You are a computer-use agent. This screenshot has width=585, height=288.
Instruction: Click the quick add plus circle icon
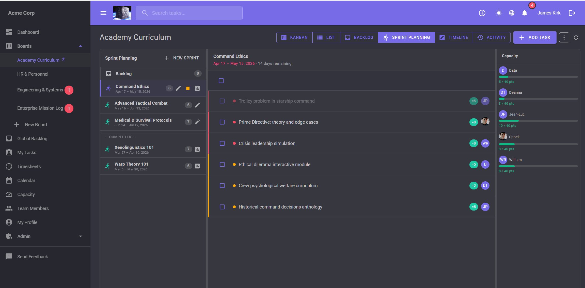pyautogui.click(x=482, y=13)
